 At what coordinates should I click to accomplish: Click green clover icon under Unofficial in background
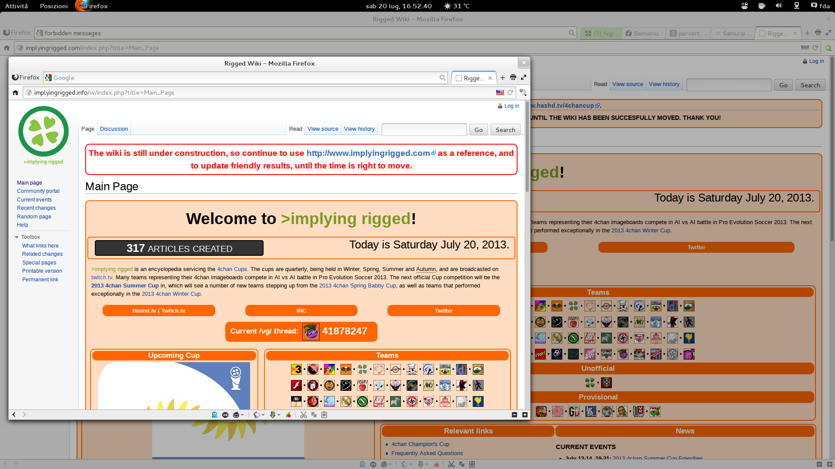[x=590, y=383]
